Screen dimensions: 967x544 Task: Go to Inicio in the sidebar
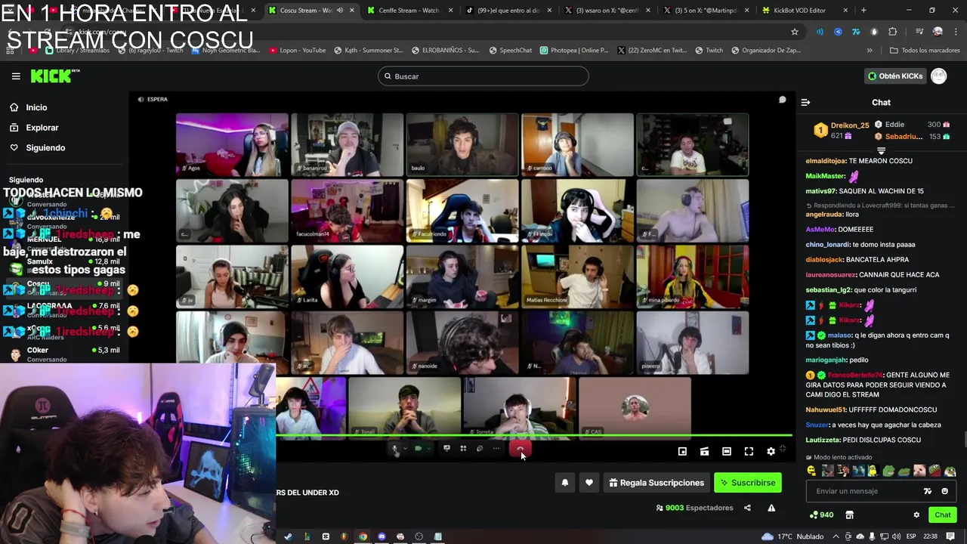point(36,107)
